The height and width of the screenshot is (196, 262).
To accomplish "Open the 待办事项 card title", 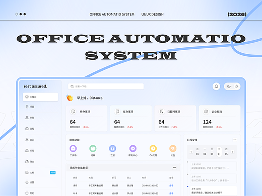I will 85,112.
